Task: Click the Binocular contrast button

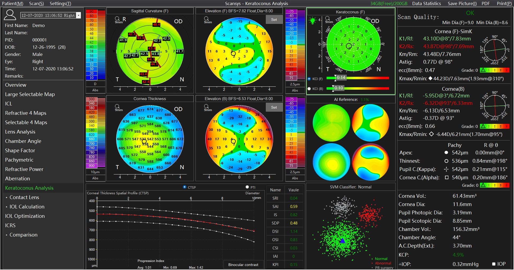Action: point(243,265)
